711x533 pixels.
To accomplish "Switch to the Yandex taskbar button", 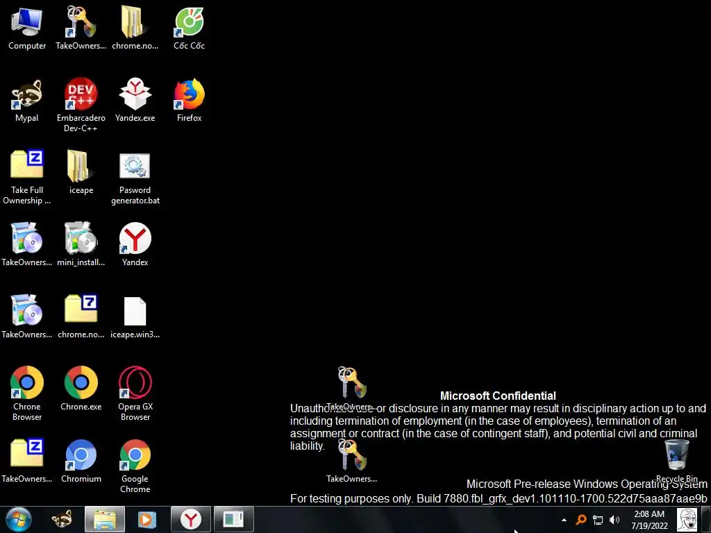I will 191,519.
